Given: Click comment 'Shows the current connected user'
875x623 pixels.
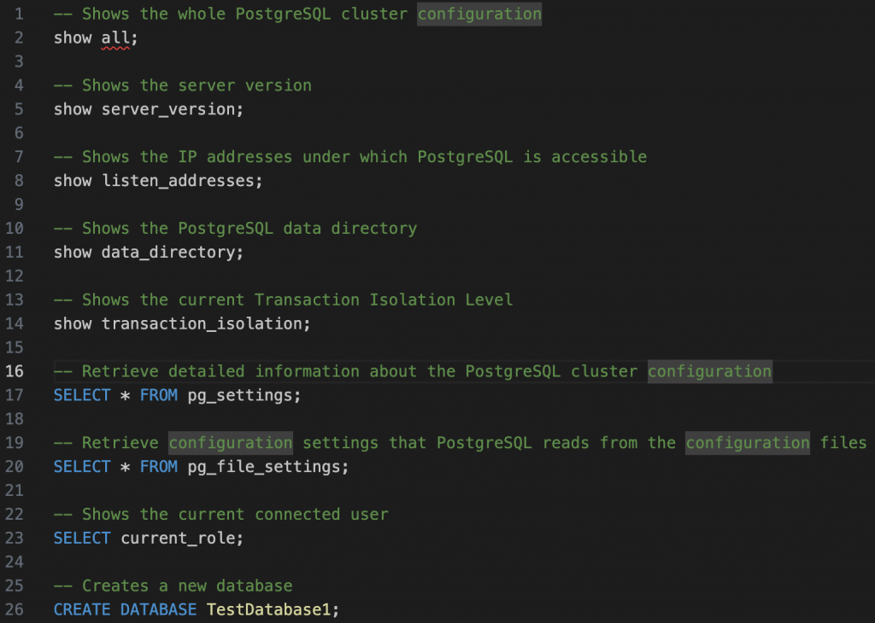Looking at the screenshot, I should 221,515.
